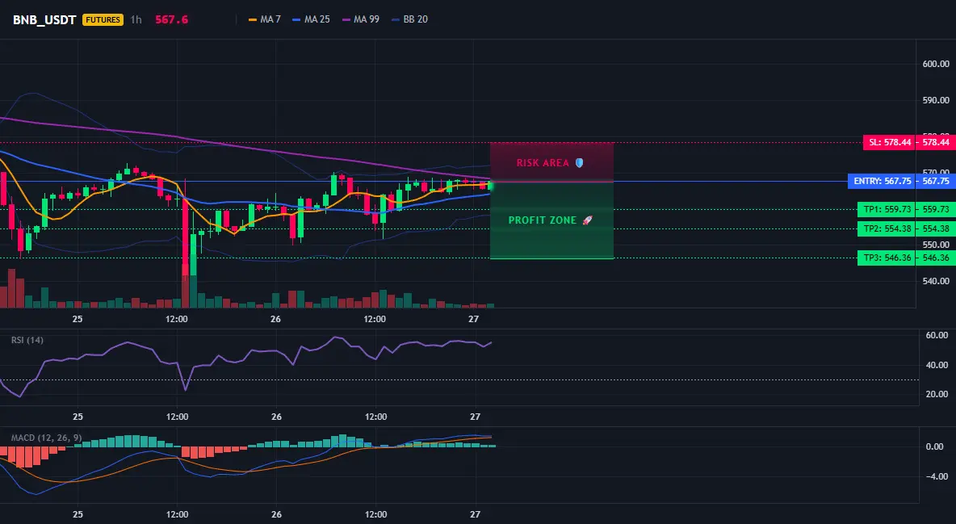Image resolution: width=956 pixels, height=524 pixels.
Task: Click the TP3: 546.36 label
Action: (x=887, y=258)
